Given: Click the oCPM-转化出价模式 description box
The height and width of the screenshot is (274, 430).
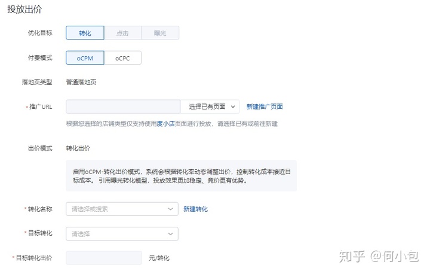Looking at the screenshot, I should pos(182,176).
